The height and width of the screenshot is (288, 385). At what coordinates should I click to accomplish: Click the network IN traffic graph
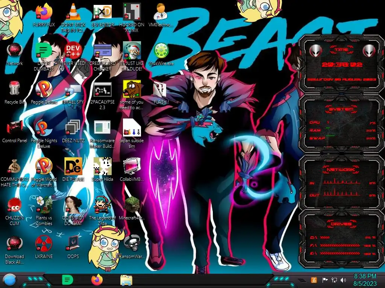coord(342,181)
